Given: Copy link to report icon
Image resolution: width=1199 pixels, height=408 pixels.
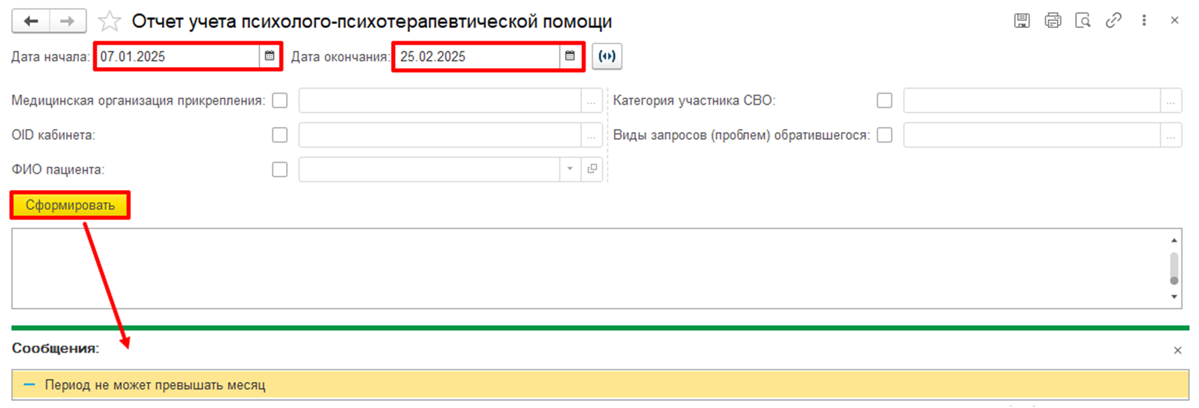Looking at the screenshot, I should pyautogui.click(x=1114, y=21).
